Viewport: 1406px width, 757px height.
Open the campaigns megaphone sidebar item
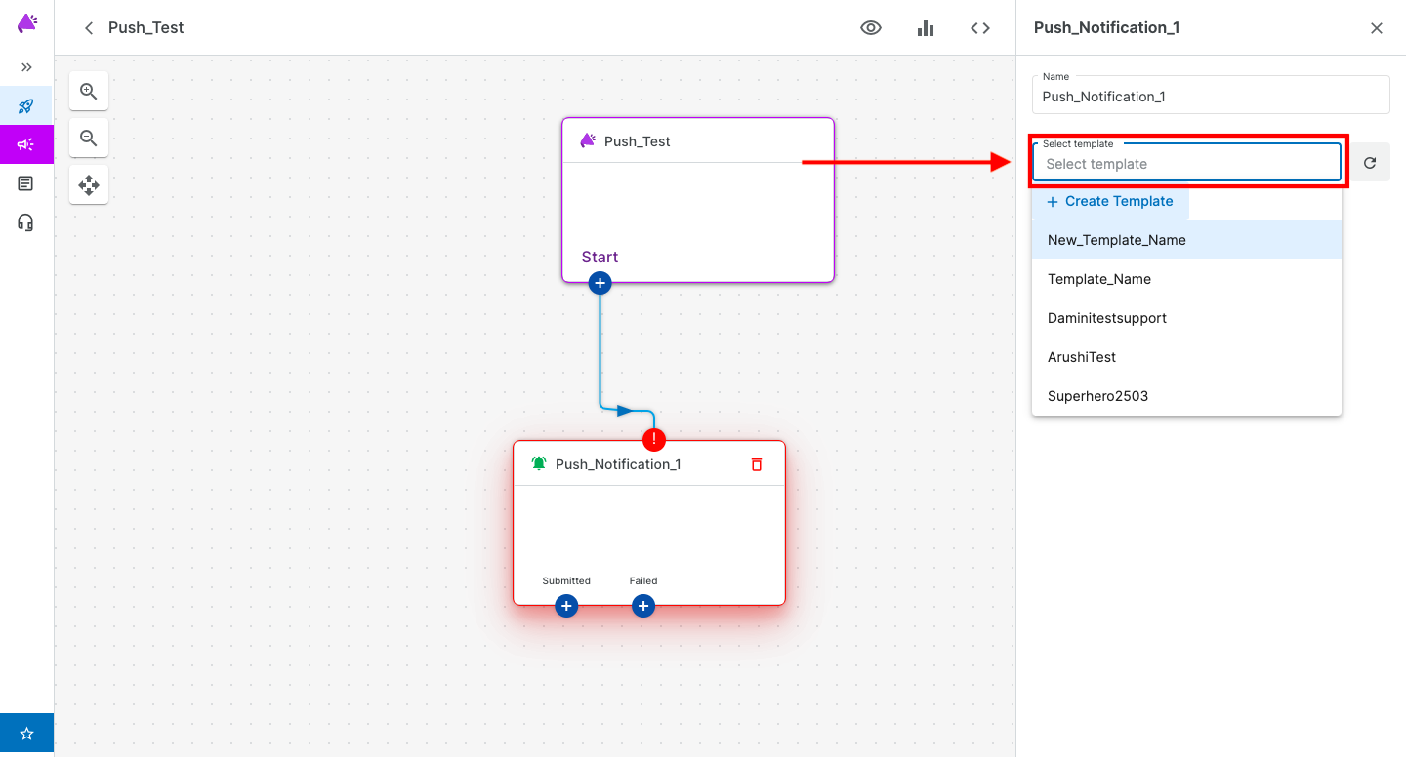point(26,144)
